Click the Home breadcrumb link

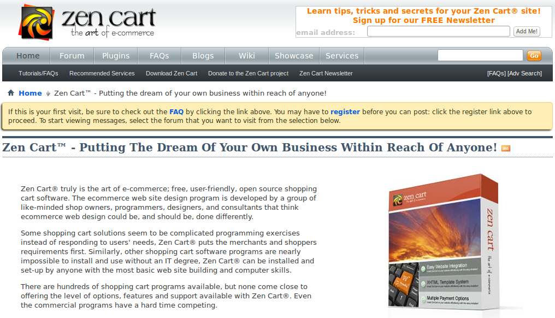click(x=30, y=93)
